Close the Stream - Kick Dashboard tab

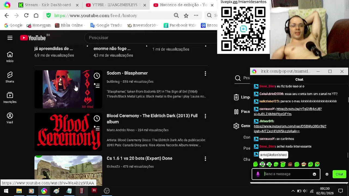pos(77,5)
